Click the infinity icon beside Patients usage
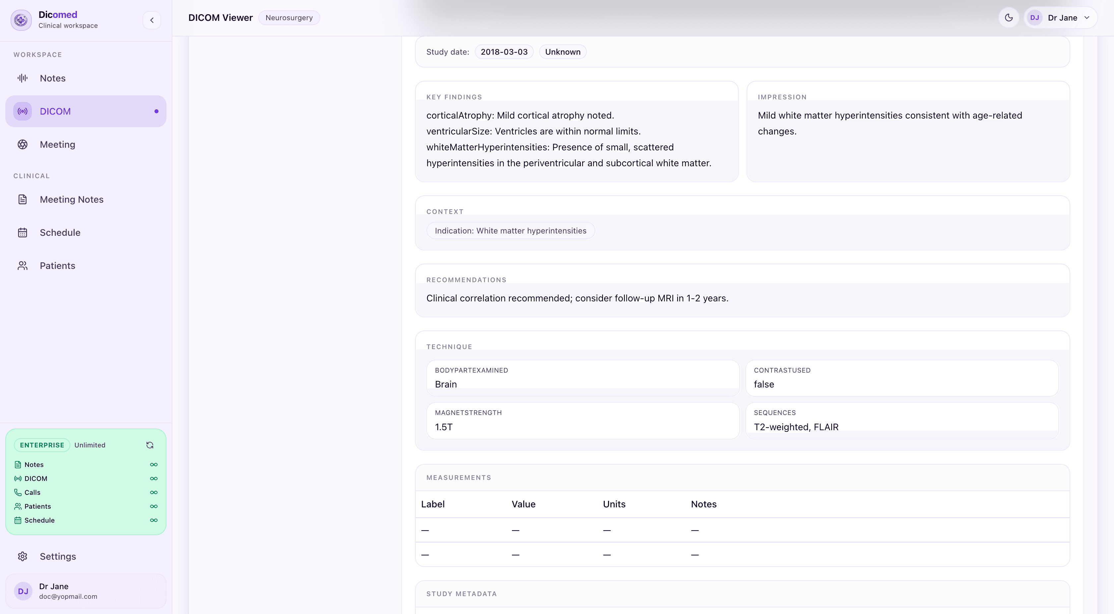Image resolution: width=1114 pixels, height=614 pixels. [154, 506]
